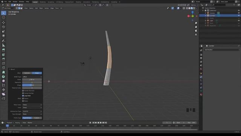Select the Move tool
Image resolution: width=241 pixels, height=136 pixels.
(x=3, y=23)
